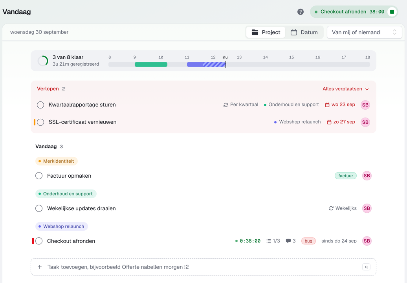The image size is (407, 283).
Task: Click the SB avatar on SSL-certificaat vernieuwen
Action: click(365, 122)
